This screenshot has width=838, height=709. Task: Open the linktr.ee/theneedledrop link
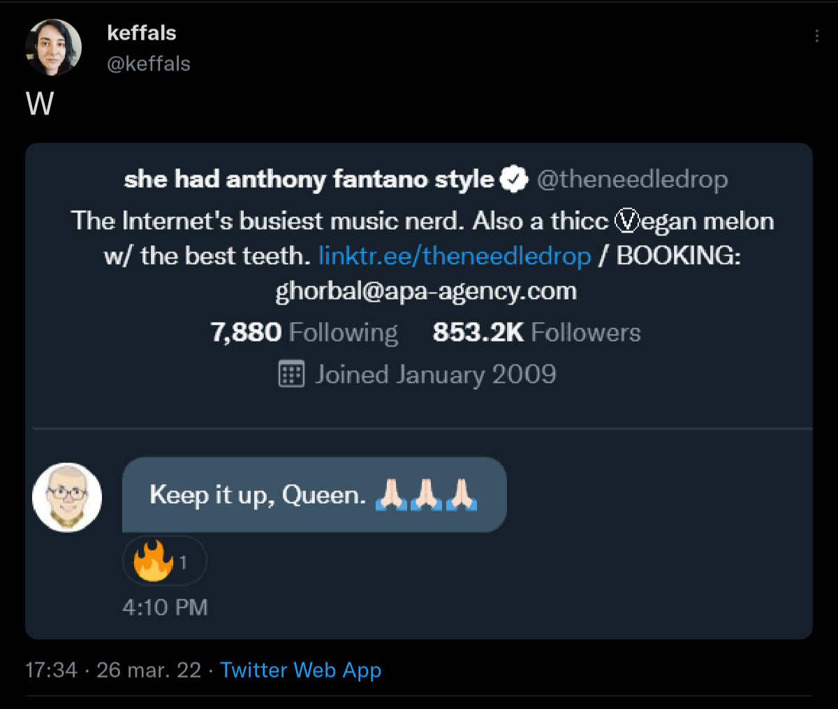coord(455,256)
